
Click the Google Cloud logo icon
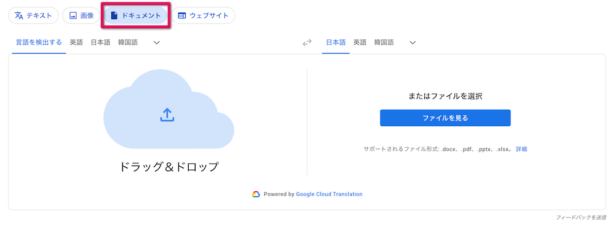click(256, 194)
